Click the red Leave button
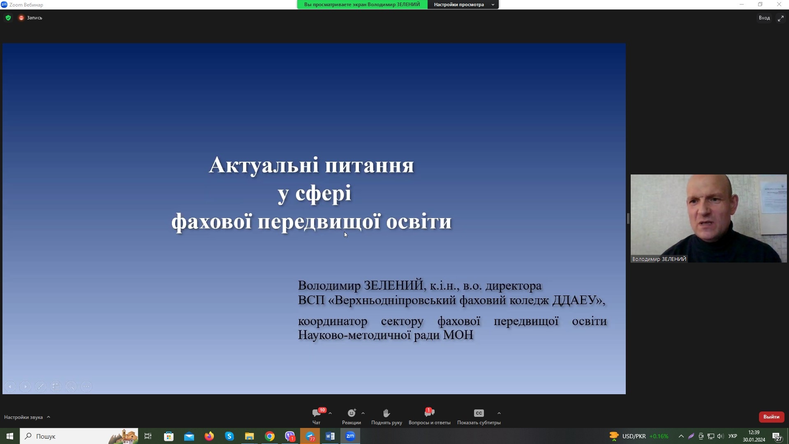The width and height of the screenshot is (789, 444). tap(771, 417)
